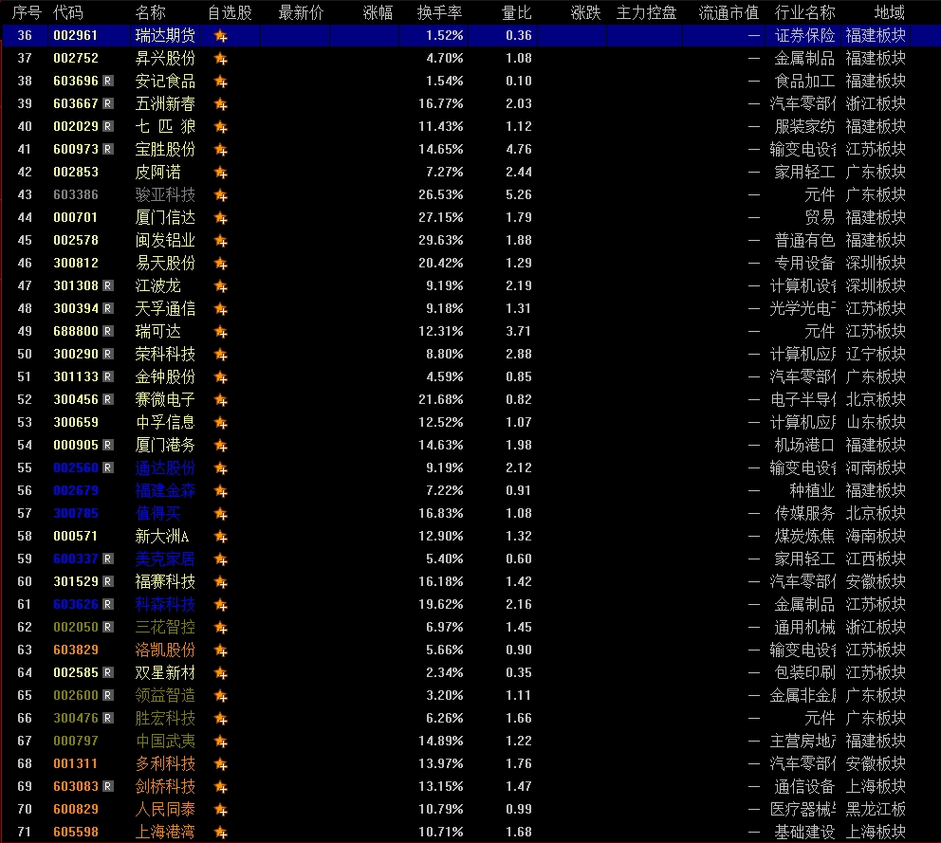This screenshot has width=941, height=843.
Task: Toggle the watchlist star for 昇兴股份
Action: tap(221, 59)
